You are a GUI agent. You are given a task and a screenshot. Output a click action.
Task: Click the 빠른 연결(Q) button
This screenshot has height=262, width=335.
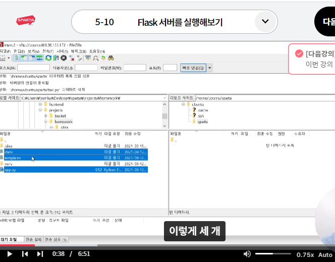tap(193, 68)
